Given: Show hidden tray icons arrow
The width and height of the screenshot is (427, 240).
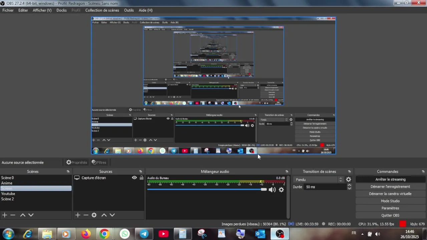Looking at the screenshot, I should (362, 234).
